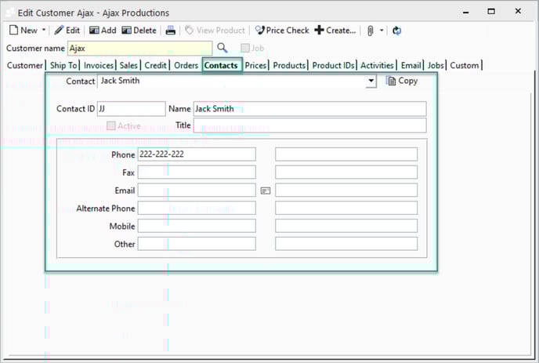
Task: Click the Create... plus button
Action: [335, 31]
